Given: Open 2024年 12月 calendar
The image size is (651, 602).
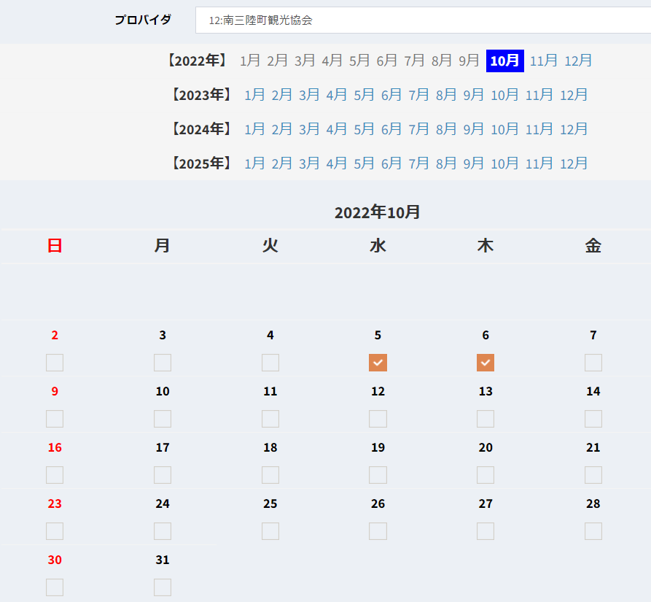Looking at the screenshot, I should click(x=574, y=129).
